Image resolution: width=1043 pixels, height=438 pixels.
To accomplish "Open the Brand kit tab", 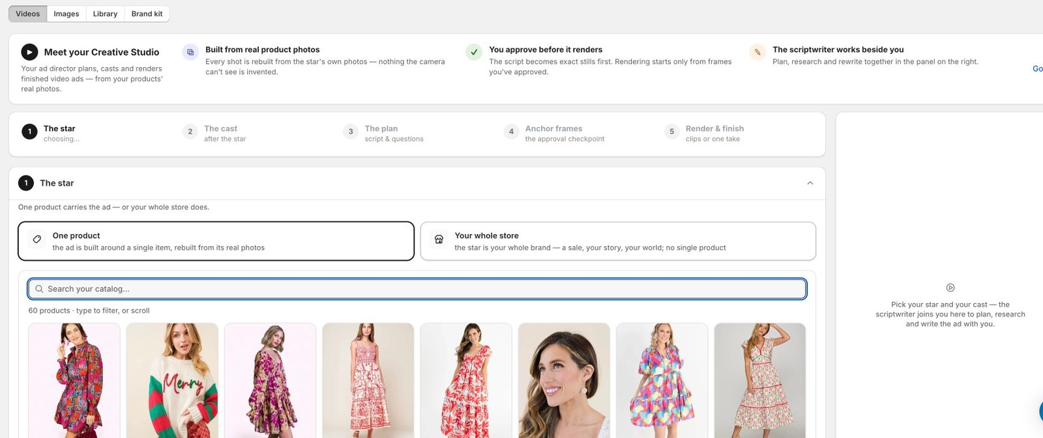I will (147, 14).
